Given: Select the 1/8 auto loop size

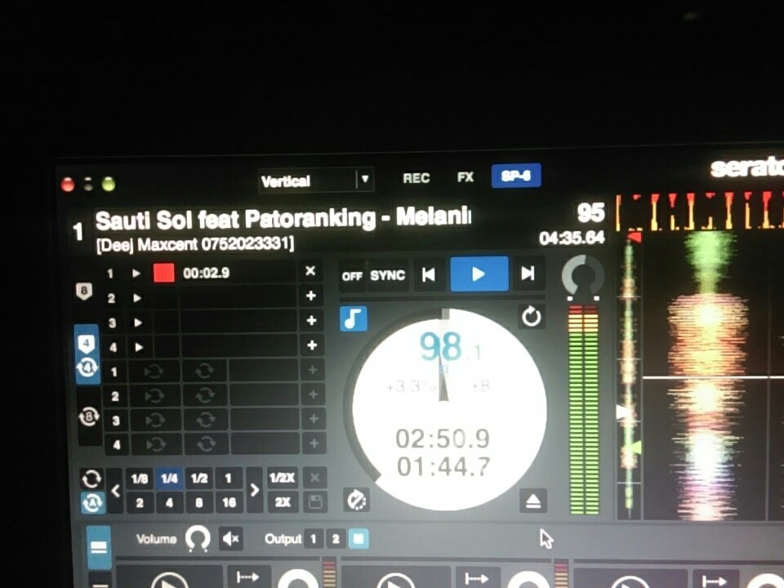Looking at the screenshot, I should pyautogui.click(x=139, y=479).
